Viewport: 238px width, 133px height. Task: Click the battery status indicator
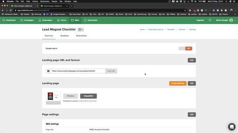(x=202, y=1)
